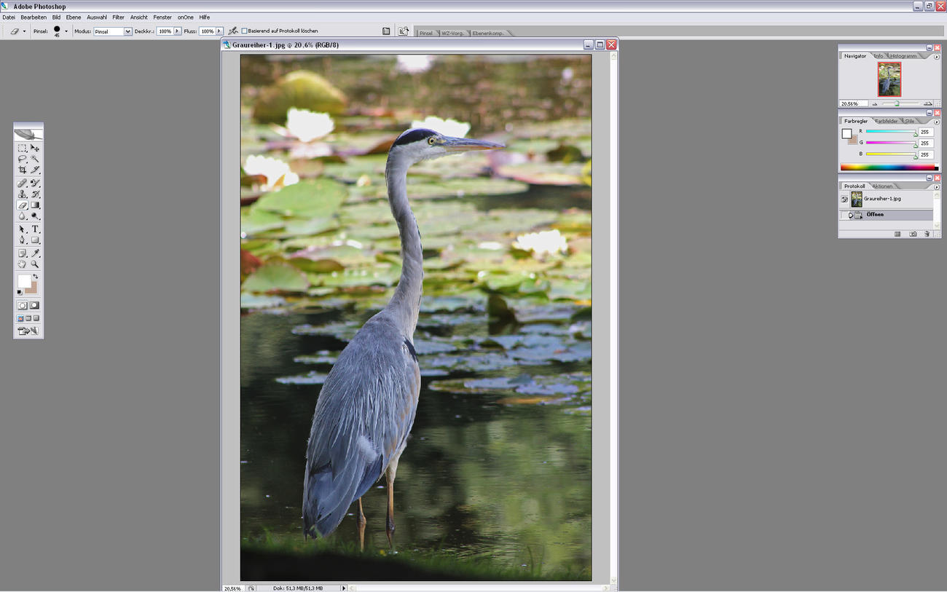Click Navigator zoom out button
This screenshot has height=592, width=947.
coord(875,103)
